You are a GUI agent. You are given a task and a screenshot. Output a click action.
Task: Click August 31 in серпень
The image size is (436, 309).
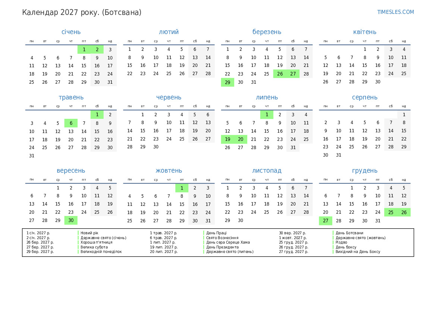click(338, 155)
